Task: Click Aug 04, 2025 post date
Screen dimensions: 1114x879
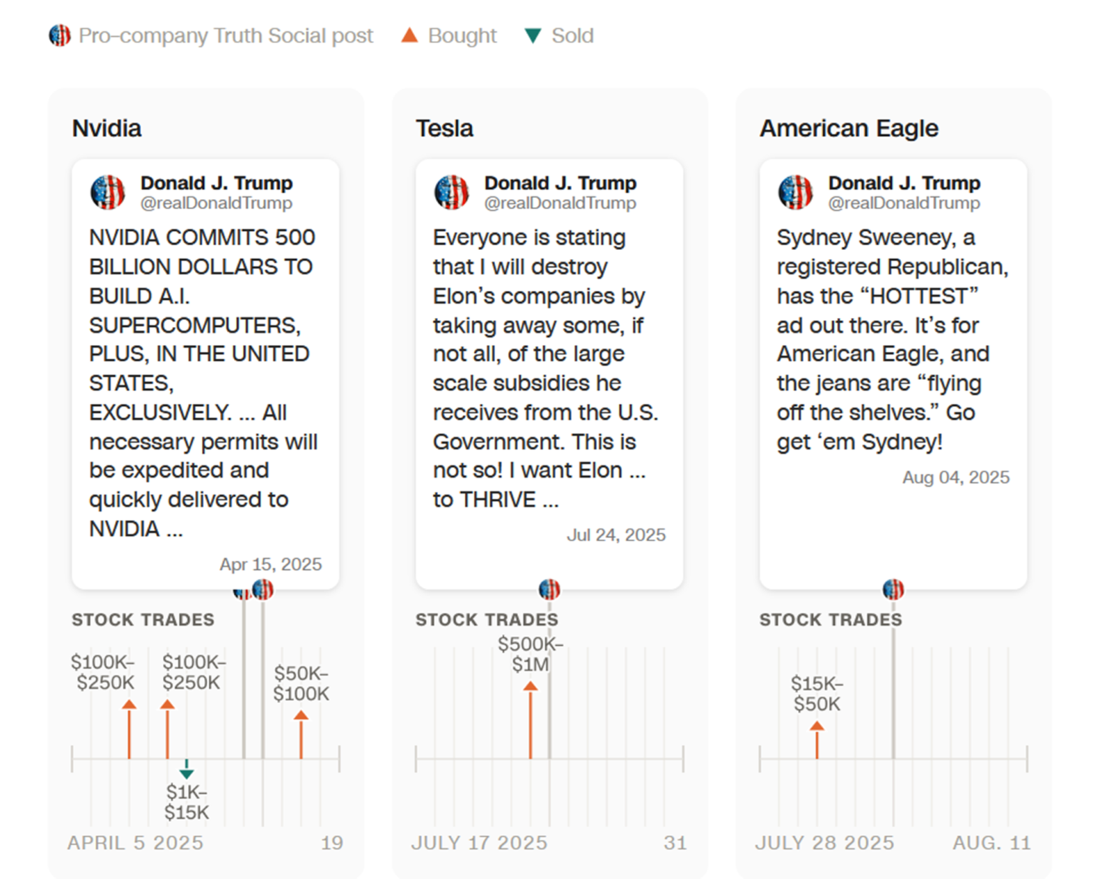Action: (x=956, y=477)
